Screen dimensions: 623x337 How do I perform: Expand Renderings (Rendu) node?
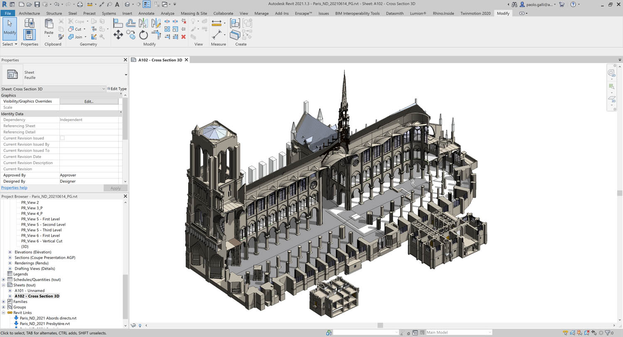click(10, 263)
